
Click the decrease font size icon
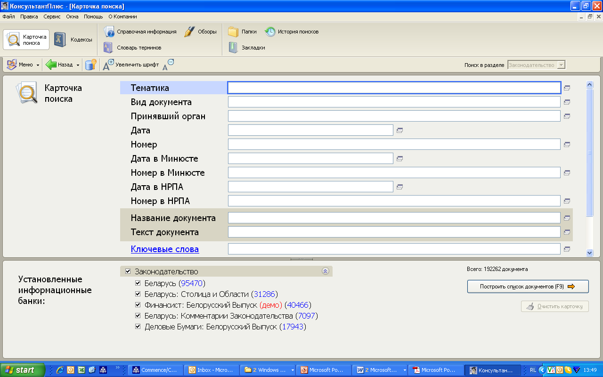(168, 65)
